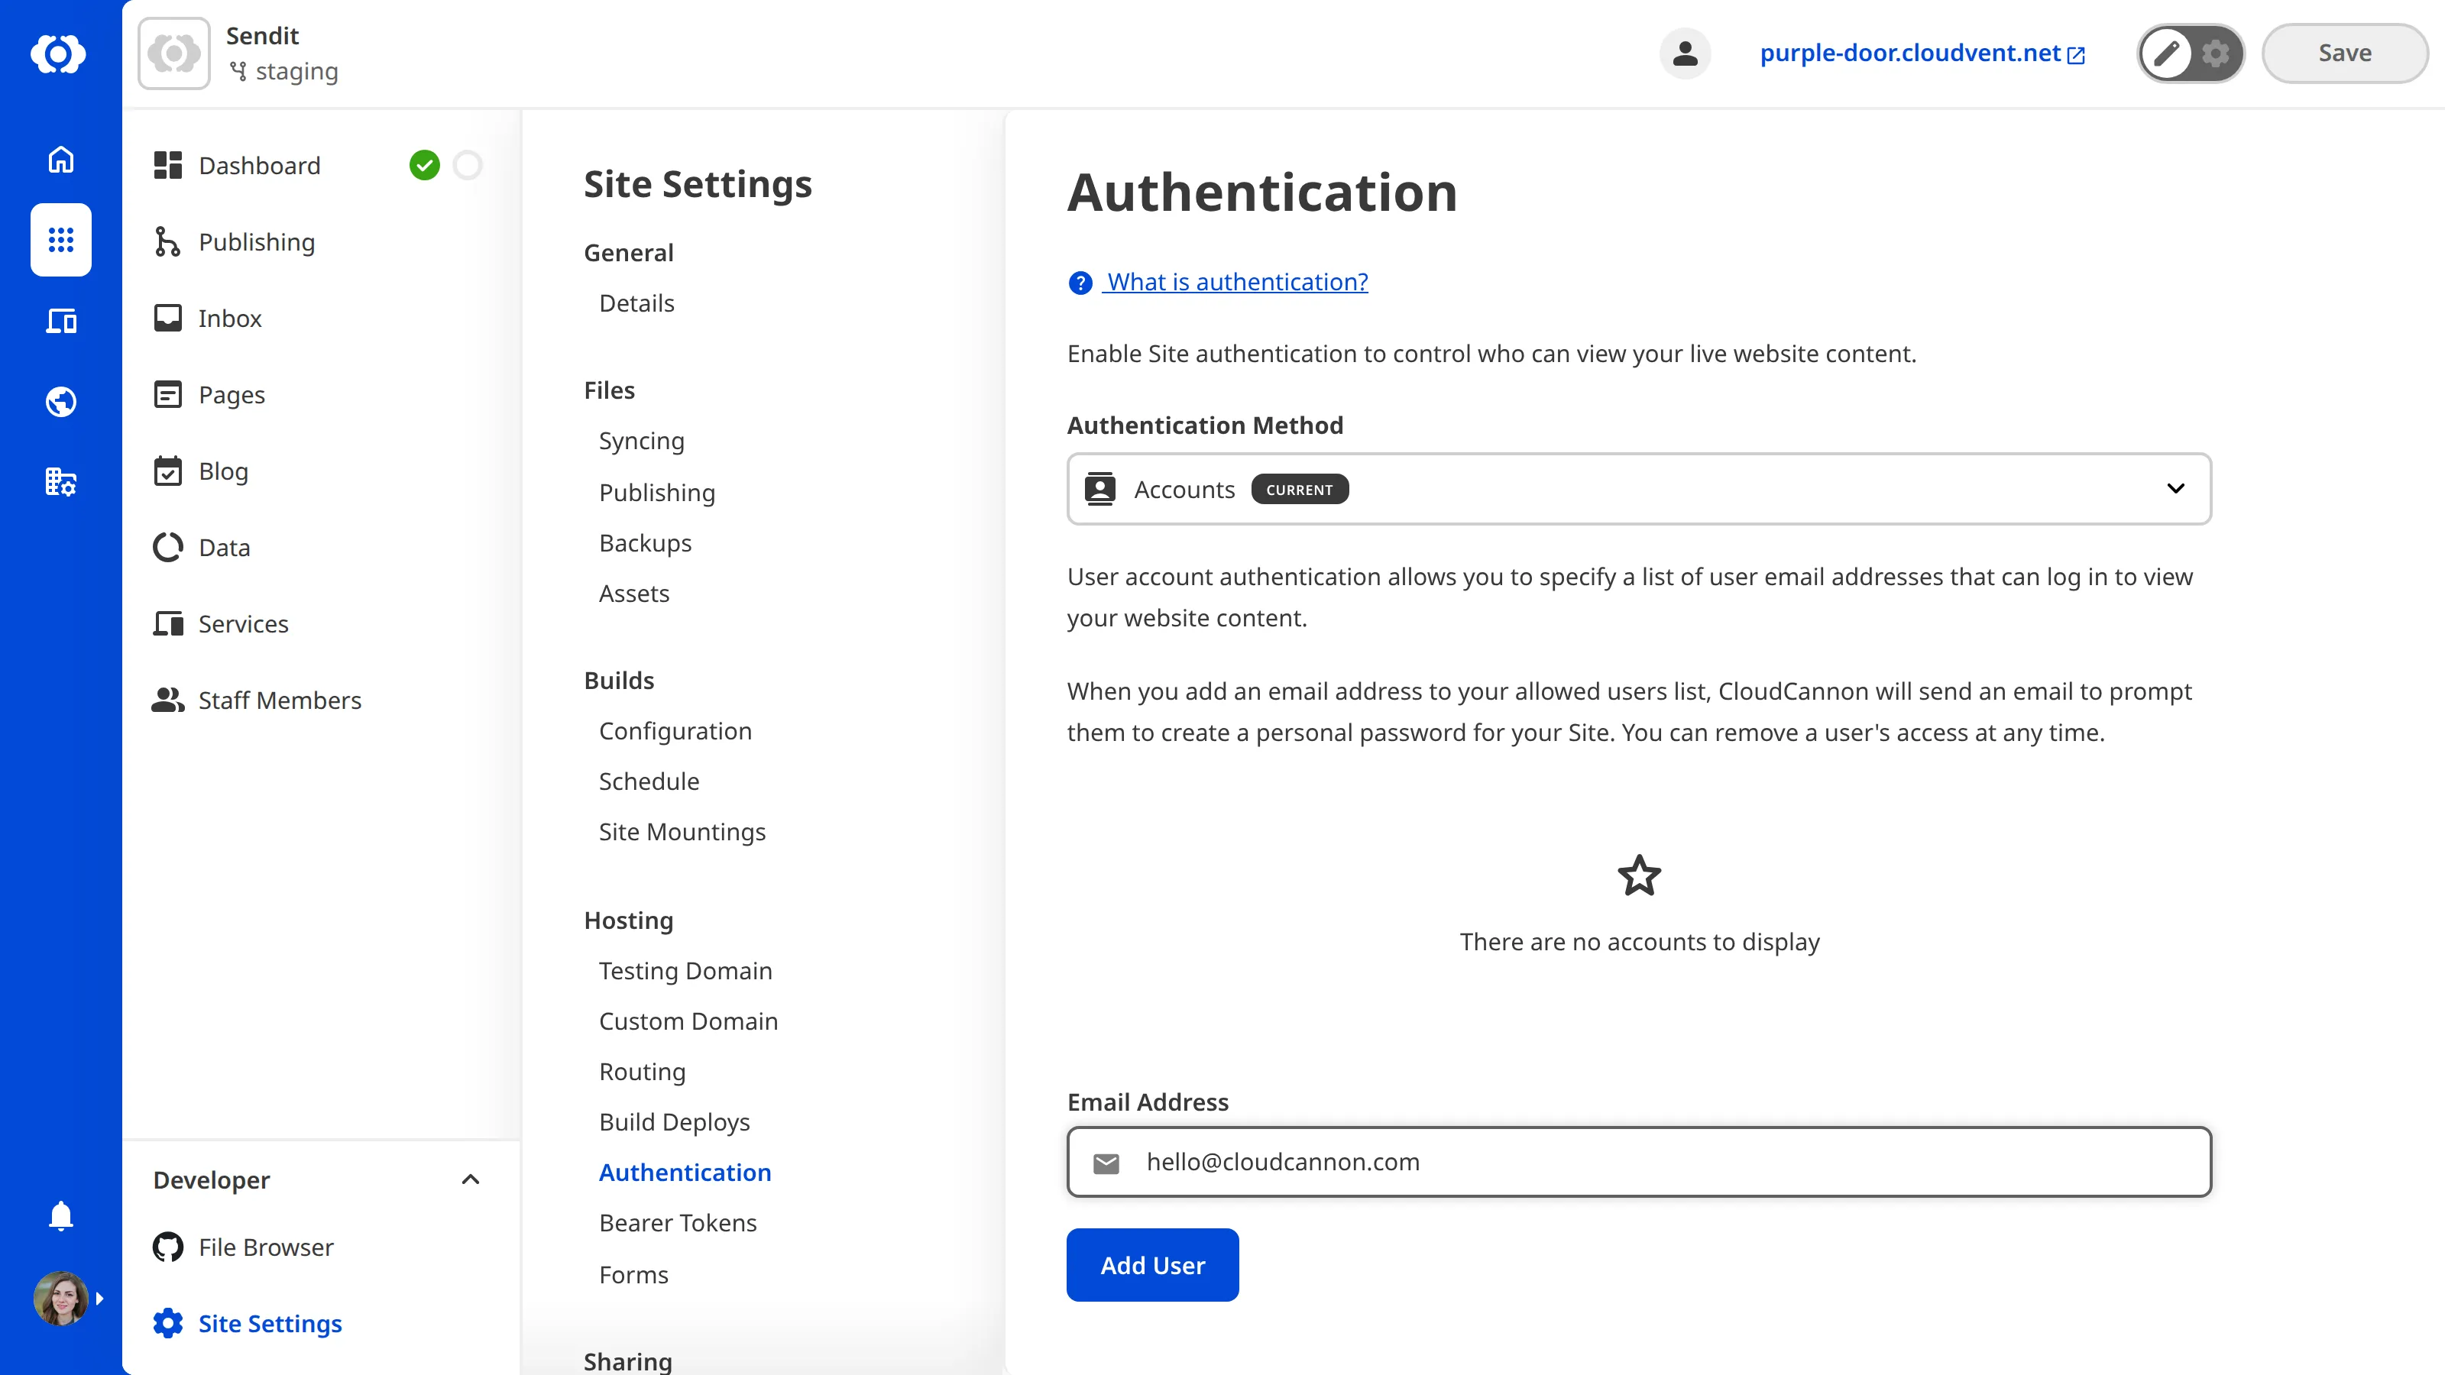Image resolution: width=2445 pixels, height=1375 pixels.
Task: Click the CloudCannon logo icon
Action: [60, 54]
